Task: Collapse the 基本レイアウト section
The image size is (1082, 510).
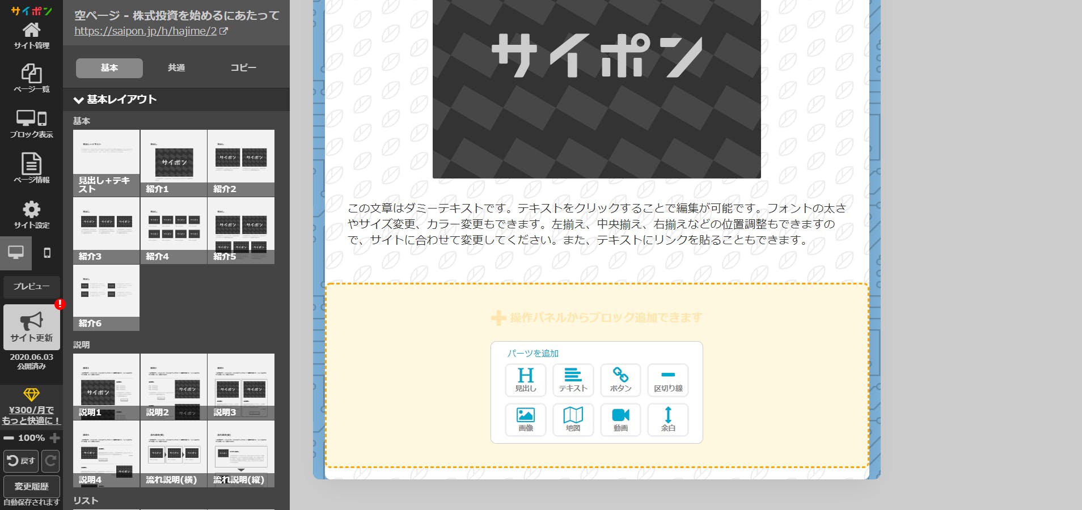Action: coord(79,100)
